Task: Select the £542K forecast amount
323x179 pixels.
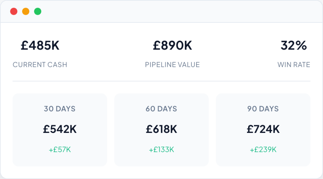Action: (x=60, y=129)
